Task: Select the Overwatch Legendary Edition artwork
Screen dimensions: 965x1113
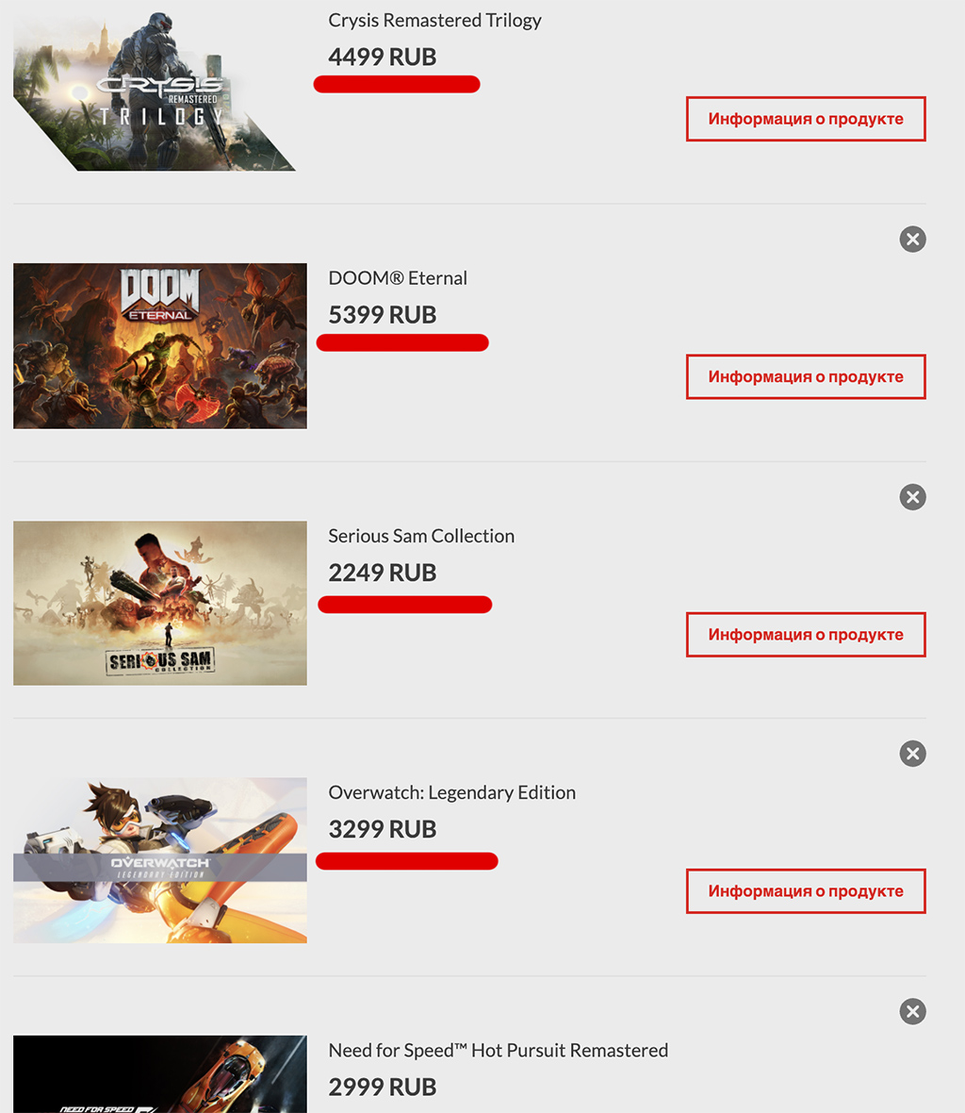Action: 160,860
